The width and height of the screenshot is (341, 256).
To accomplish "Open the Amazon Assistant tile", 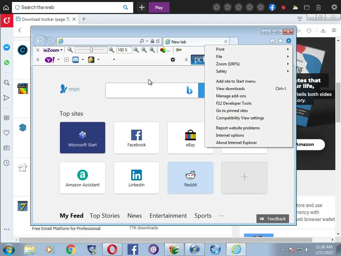I will (83, 178).
